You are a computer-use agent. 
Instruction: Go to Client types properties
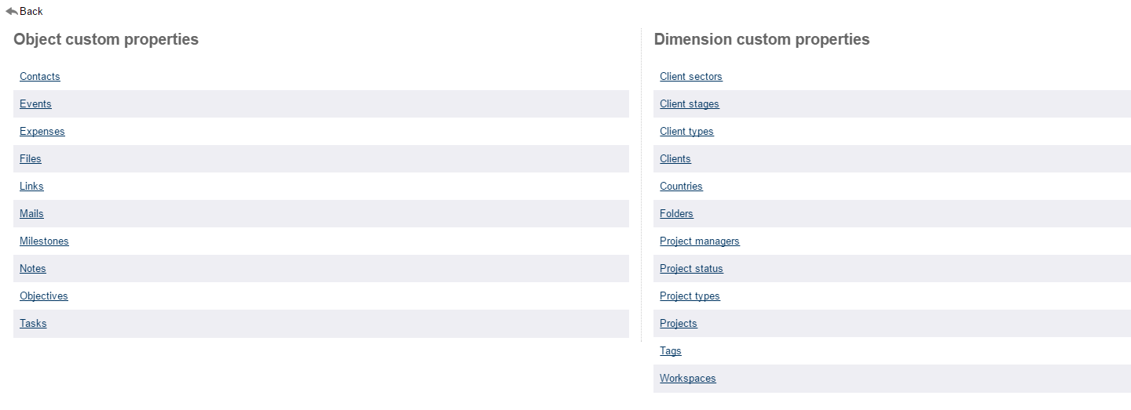tap(686, 132)
